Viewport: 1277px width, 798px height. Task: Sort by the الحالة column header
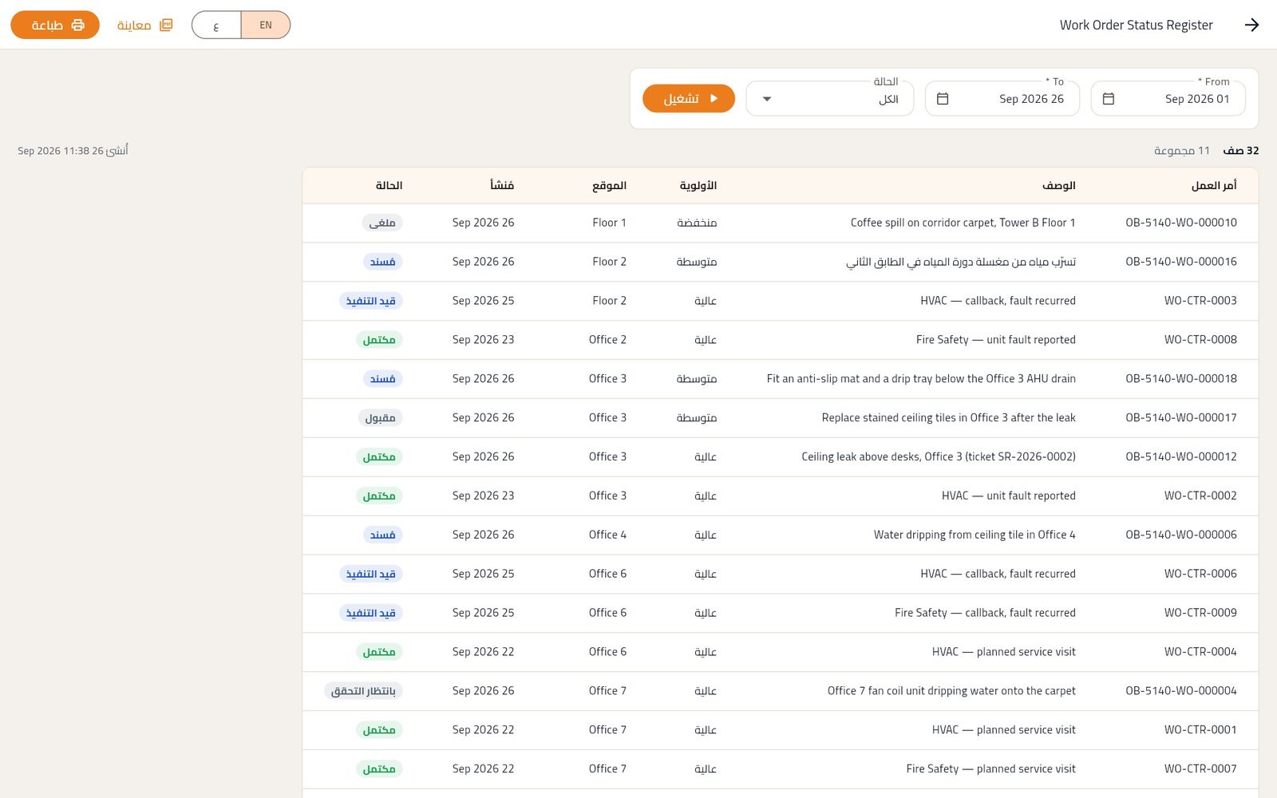tap(389, 185)
